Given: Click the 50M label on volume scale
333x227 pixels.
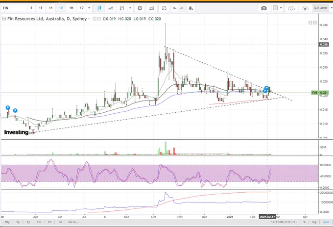Looking at the screenshot, I should pos(323,147).
